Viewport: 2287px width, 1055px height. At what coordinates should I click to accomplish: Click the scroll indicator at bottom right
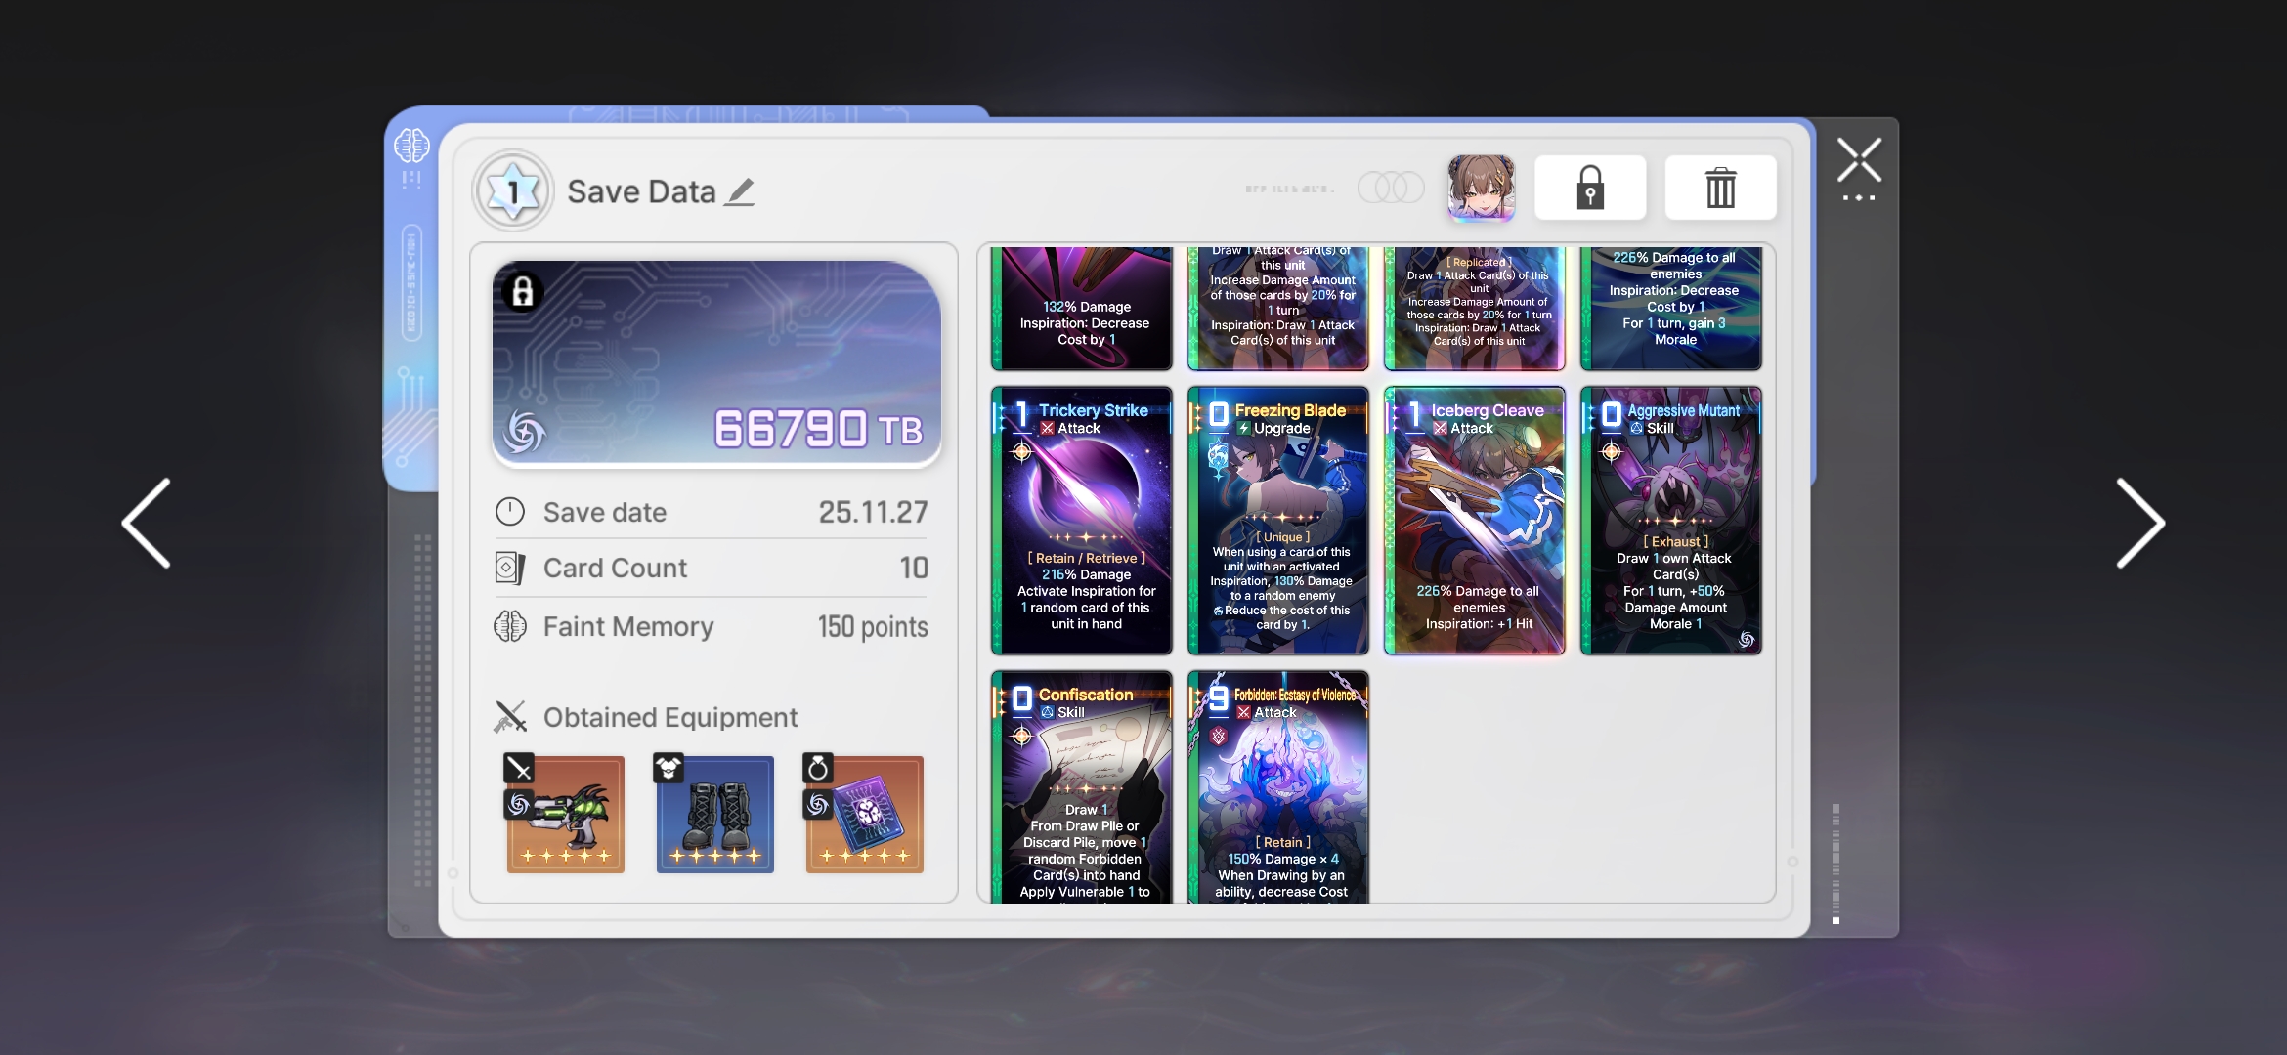click(x=1835, y=865)
